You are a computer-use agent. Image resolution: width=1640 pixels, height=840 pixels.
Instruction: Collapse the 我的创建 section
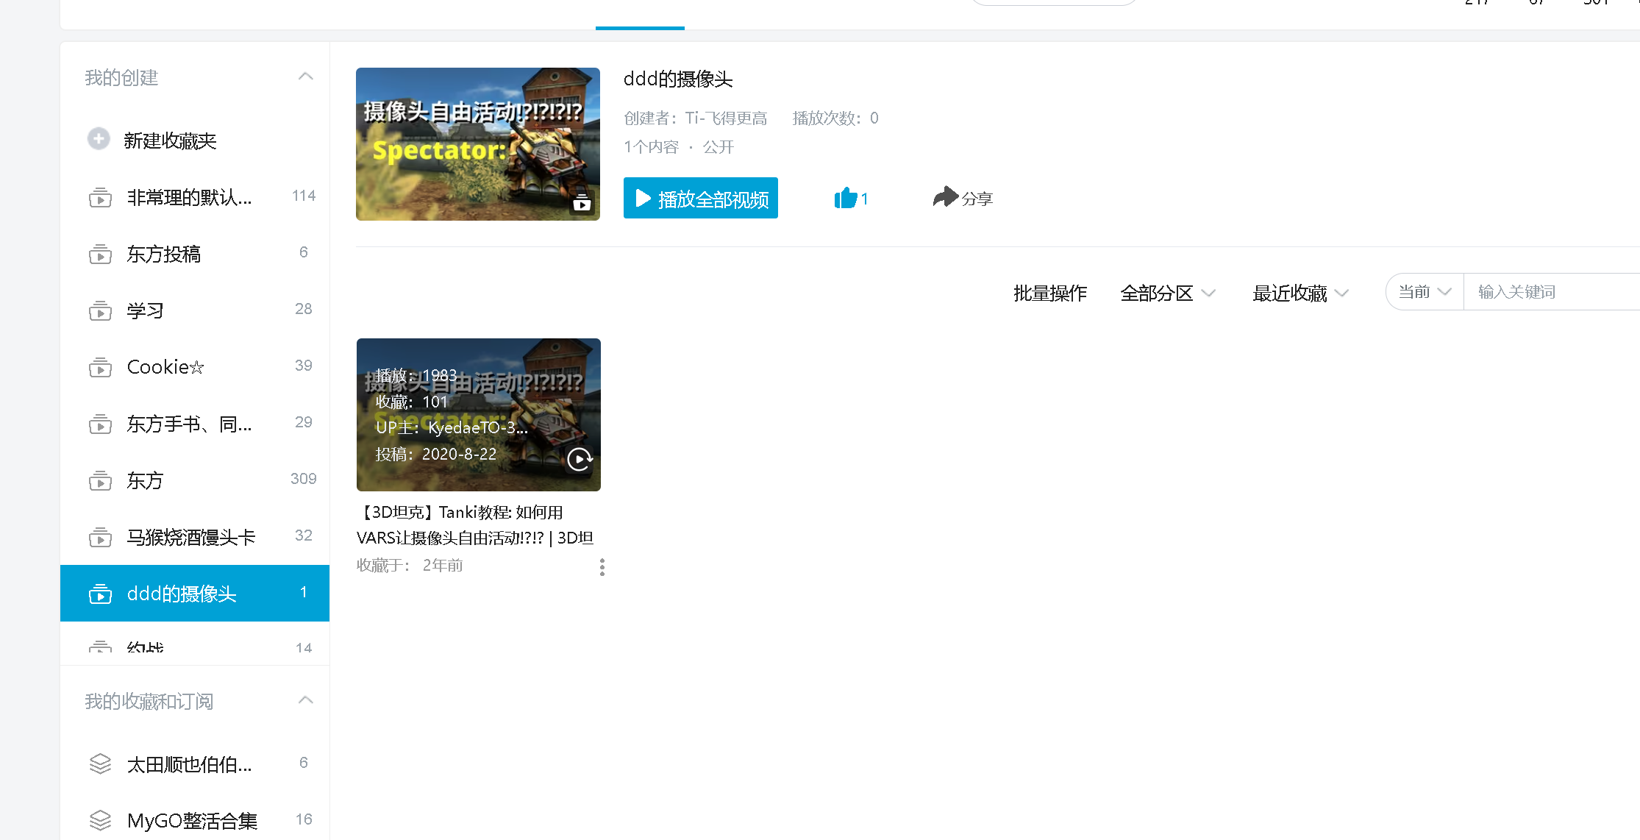point(306,76)
